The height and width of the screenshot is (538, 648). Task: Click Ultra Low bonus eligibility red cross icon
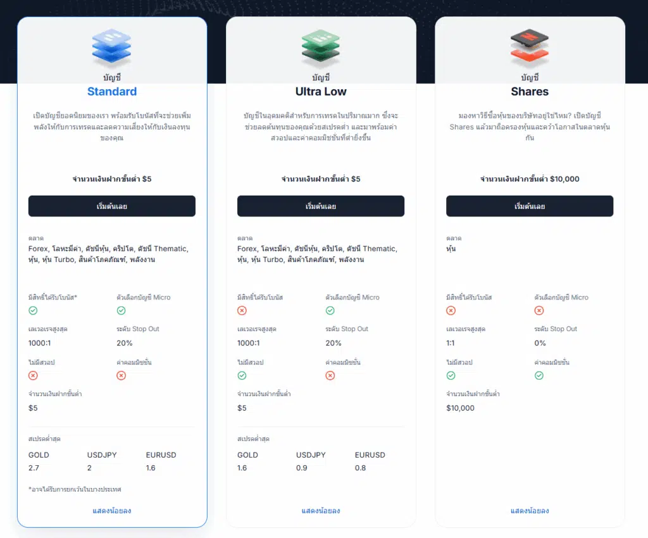pyautogui.click(x=242, y=310)
